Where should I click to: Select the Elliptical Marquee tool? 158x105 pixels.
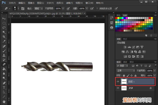[x=4, y=23]
